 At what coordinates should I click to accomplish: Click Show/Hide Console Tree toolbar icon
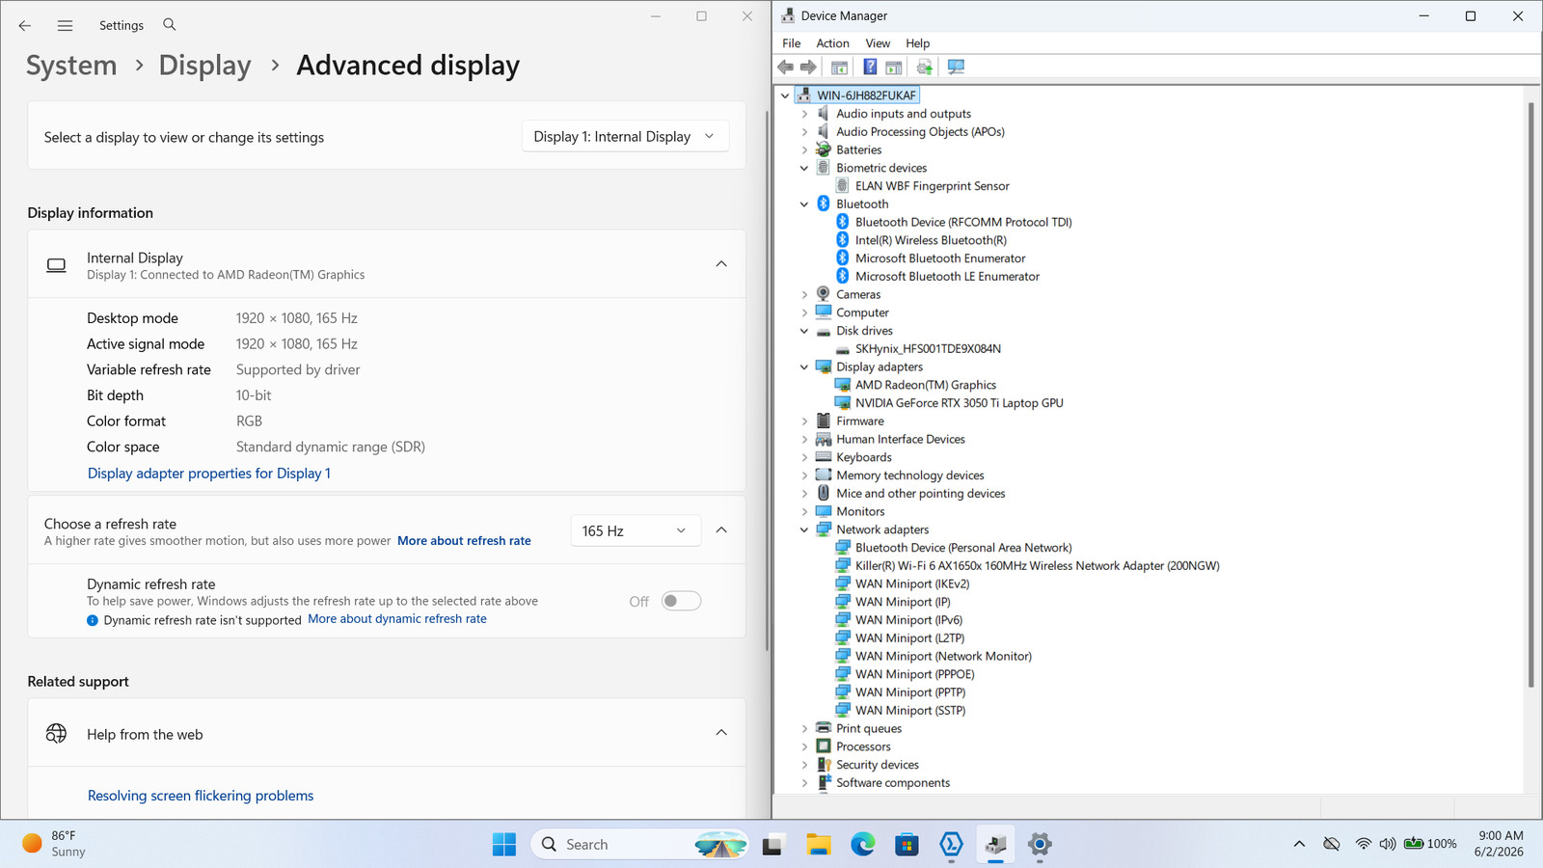pyautogui.click(x=839, y=67)
